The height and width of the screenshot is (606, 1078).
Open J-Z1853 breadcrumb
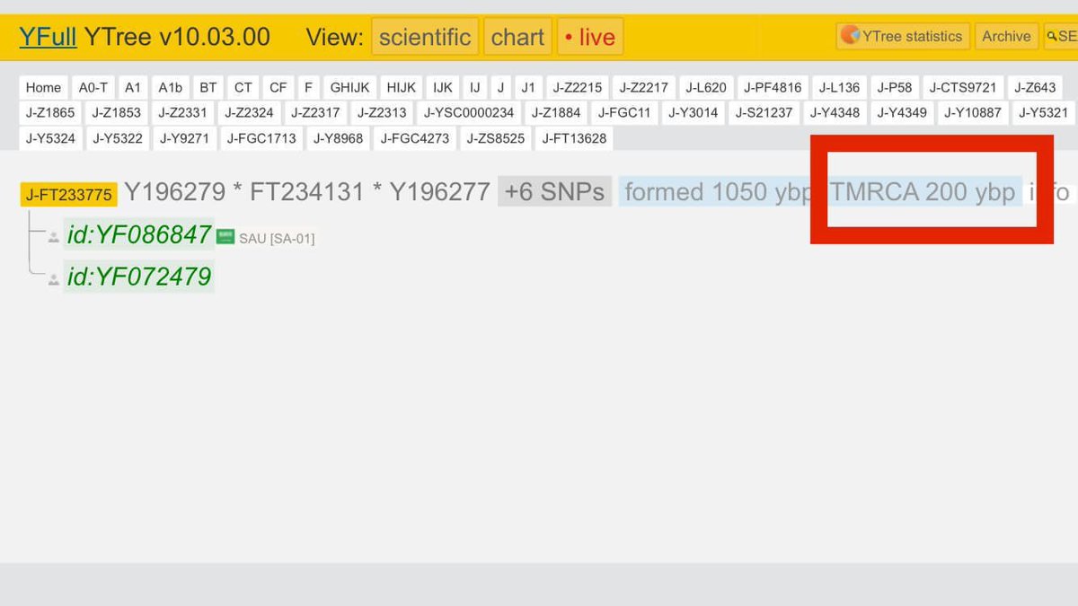click(x=117, y=112)
